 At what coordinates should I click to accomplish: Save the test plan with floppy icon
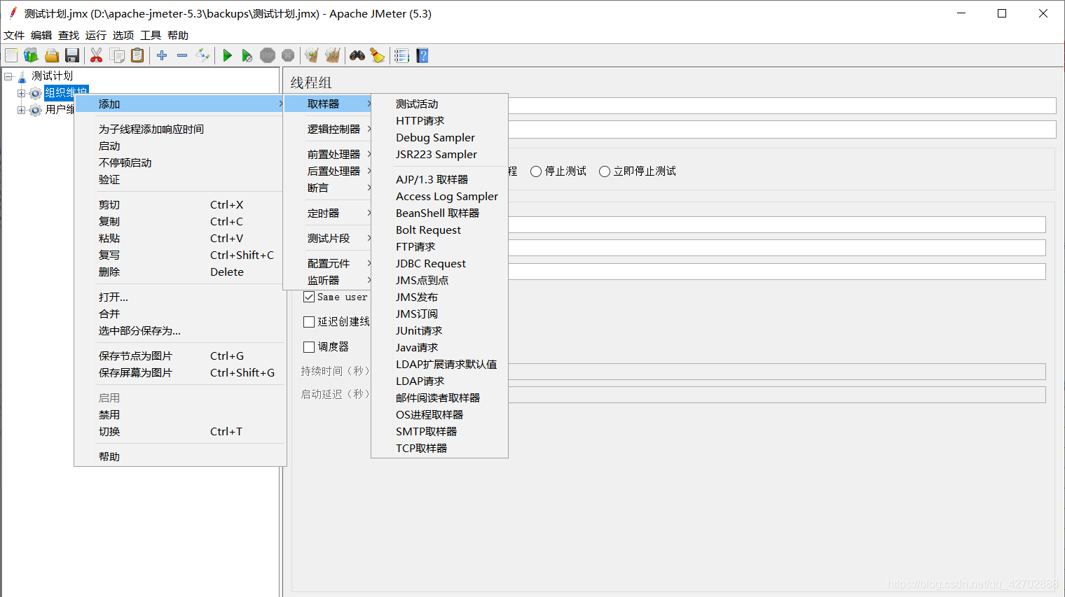pyautogui.click(x=71, y=55)
